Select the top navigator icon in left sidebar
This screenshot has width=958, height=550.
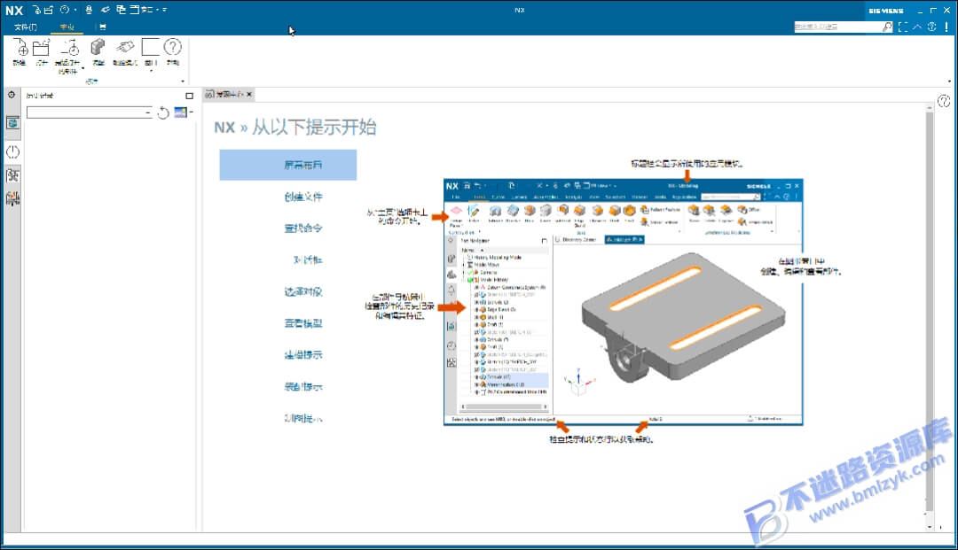(x=12, y=122)
